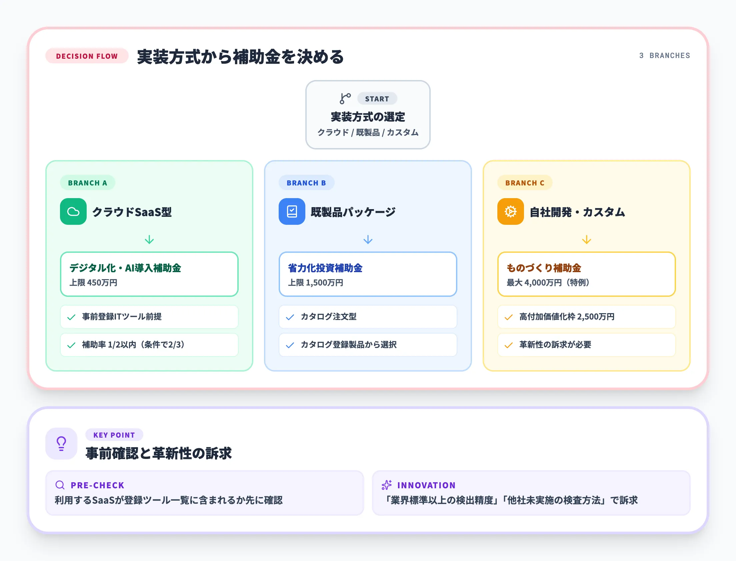The image size is (736, 561).
Task: Click the 上限 450万円 text
Action: click(93, 283)
